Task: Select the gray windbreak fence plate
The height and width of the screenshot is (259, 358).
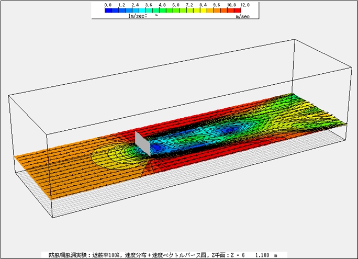Action: [x=143, y=143]
